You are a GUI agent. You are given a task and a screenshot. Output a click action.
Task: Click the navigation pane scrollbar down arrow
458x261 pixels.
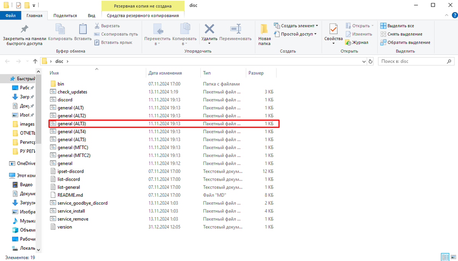pyautogui.click(x=38, y=250)
